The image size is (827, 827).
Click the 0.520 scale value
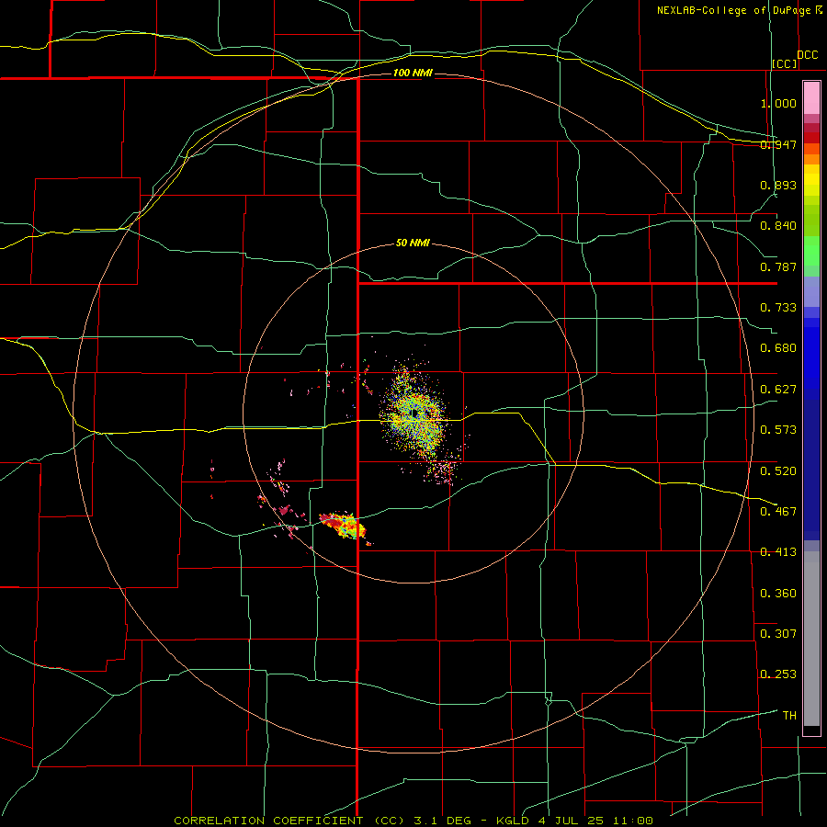click(x=778, y=470)
